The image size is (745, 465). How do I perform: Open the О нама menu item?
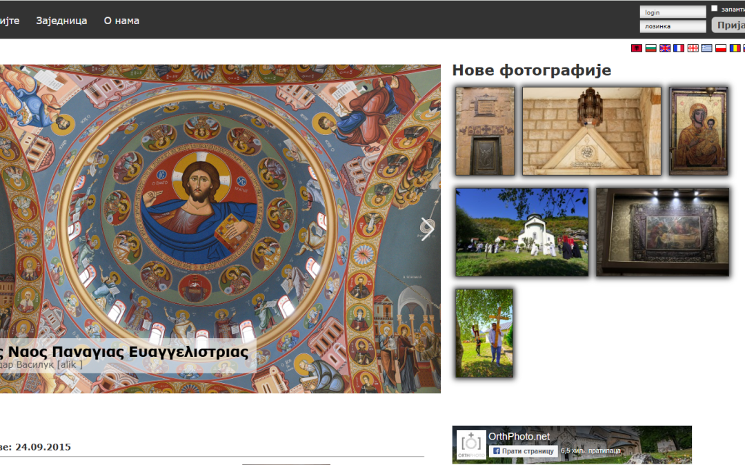[x=121, y=21]
